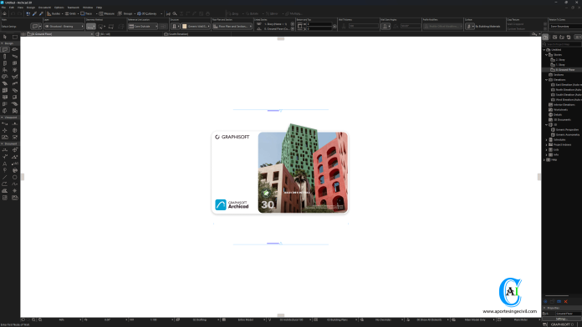Open the Edit menu
This screenshot has width=582, height=327.
pyautogui.click(x=12, y=8)
